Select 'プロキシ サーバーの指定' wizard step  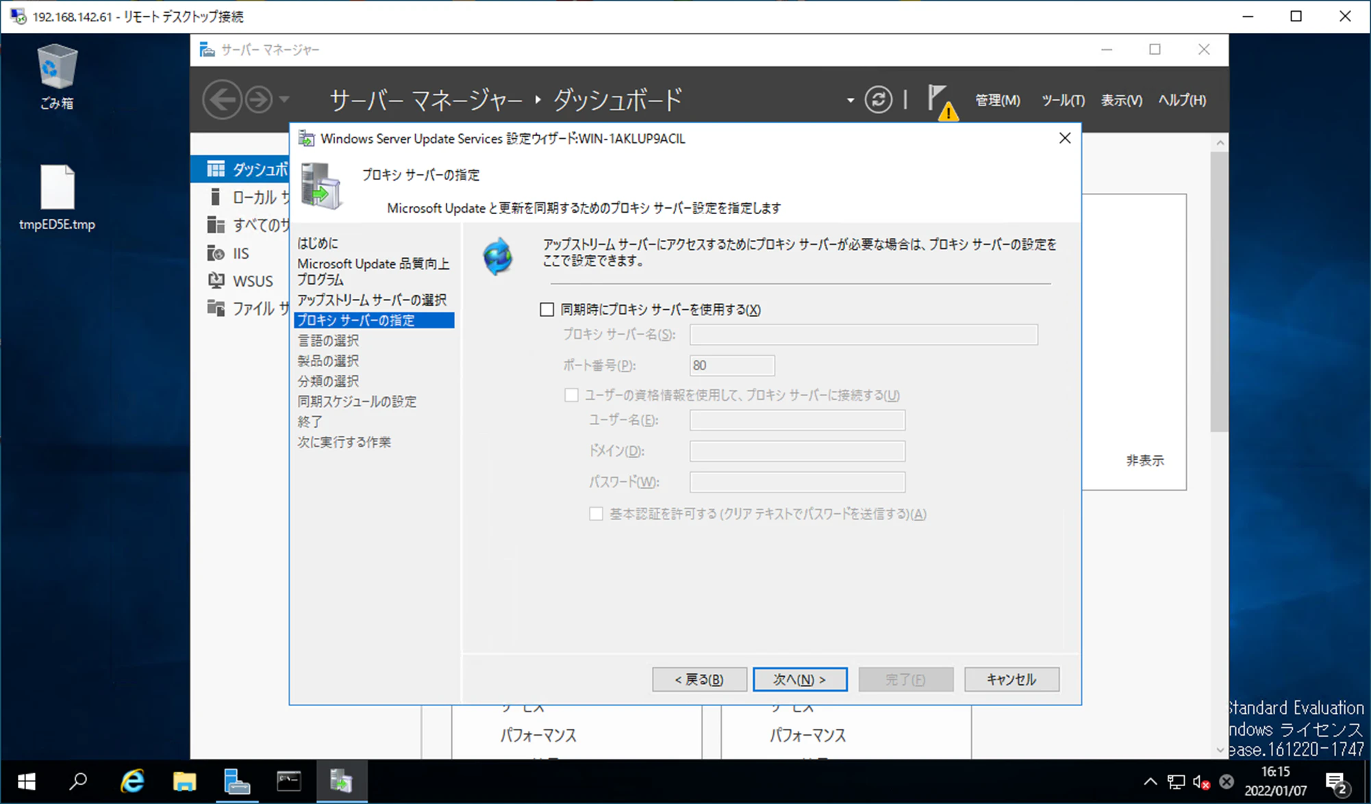point(374,320)
